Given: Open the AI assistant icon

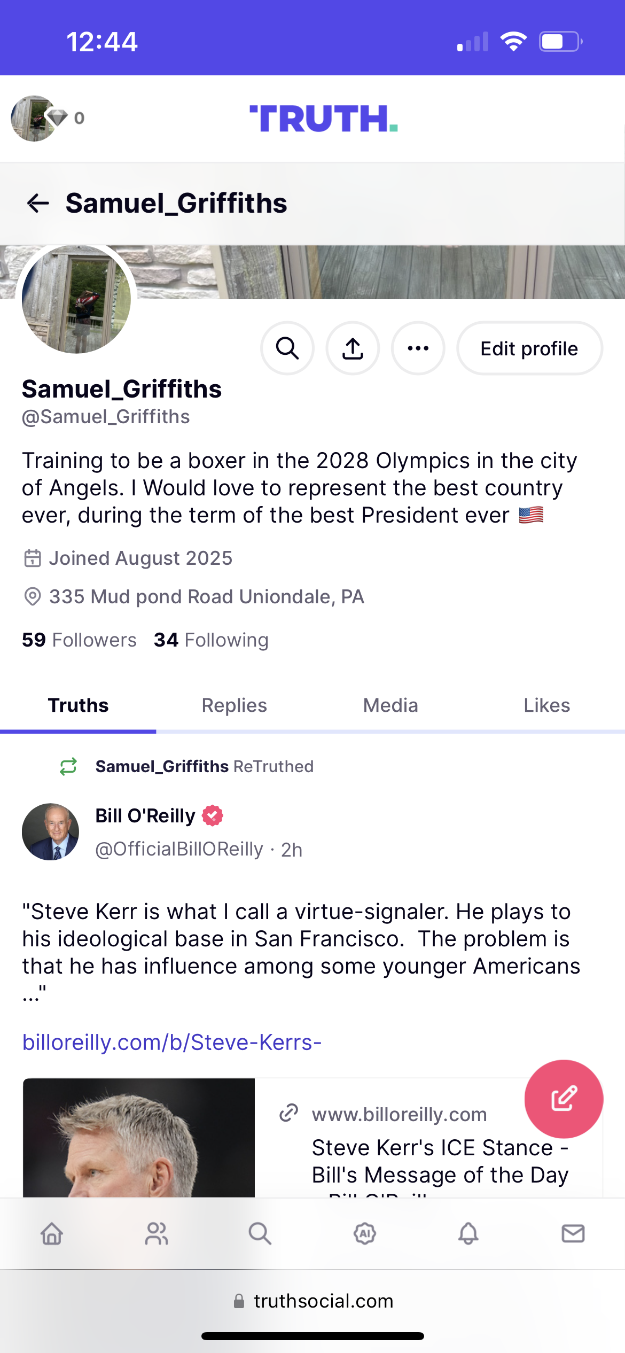Looking at the screenshot, I should (x=365, y=1234).
